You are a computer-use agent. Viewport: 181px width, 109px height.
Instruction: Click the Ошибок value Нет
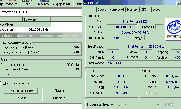click(76, 74)
